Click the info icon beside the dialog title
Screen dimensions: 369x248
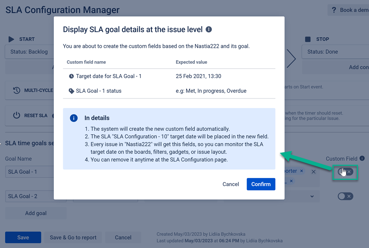click(208, 29)
